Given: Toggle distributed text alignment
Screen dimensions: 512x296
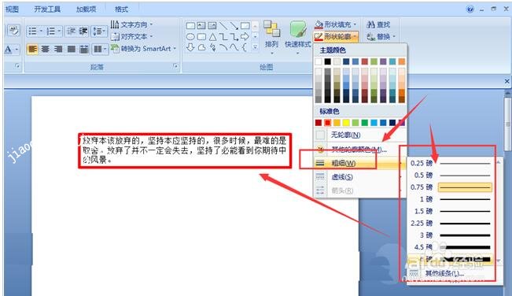Looking at the screenshot, I should [x=84, y=50].
